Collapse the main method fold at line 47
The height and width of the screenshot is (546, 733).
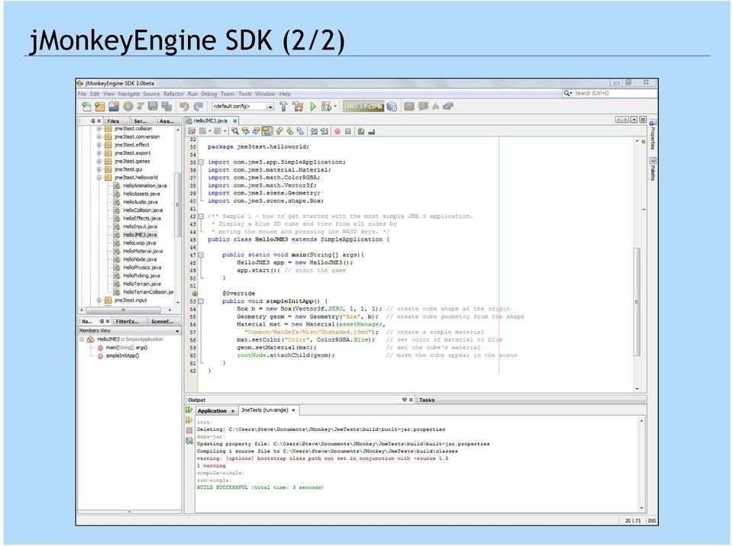[x=201, y=255]
